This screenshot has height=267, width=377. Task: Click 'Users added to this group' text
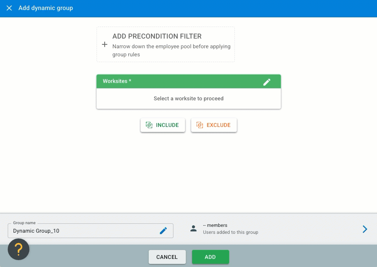pos(231,232)
